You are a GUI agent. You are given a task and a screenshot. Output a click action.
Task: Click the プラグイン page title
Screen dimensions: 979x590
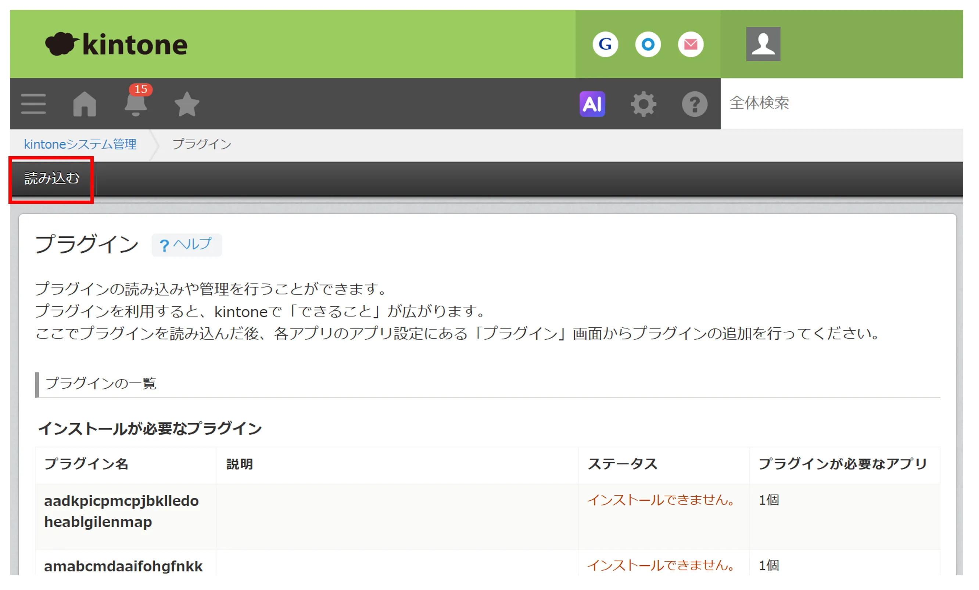(x=87, y=244)
